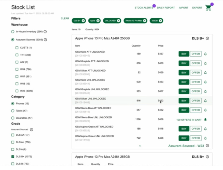Viewport: 223px width, 170px height.
Task: Click info icon next to Assurant-Sourced - W23
Action: pyautogui.click(x=207, y=146)
